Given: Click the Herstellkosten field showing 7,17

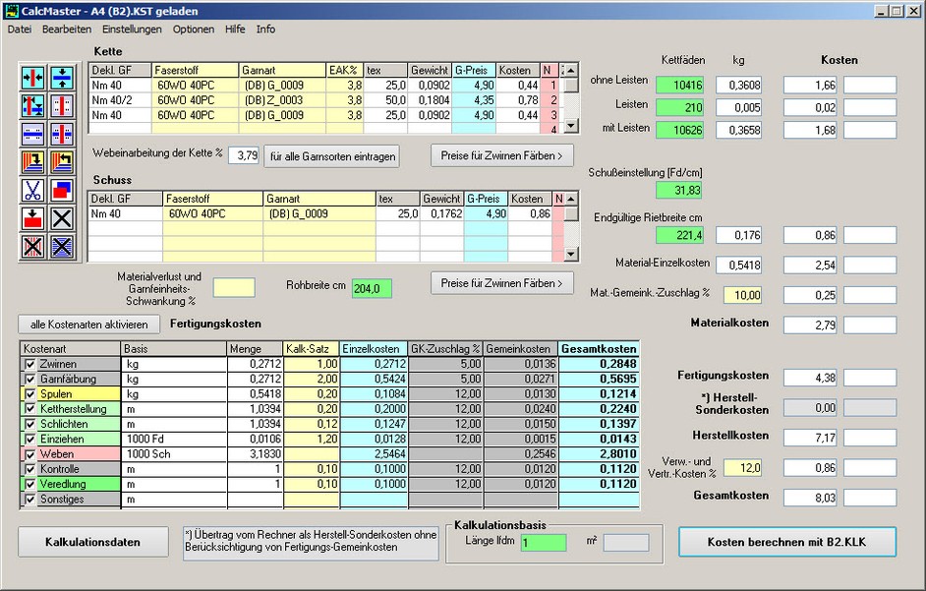Looking at the screenshot, I should tap(810, 438).
